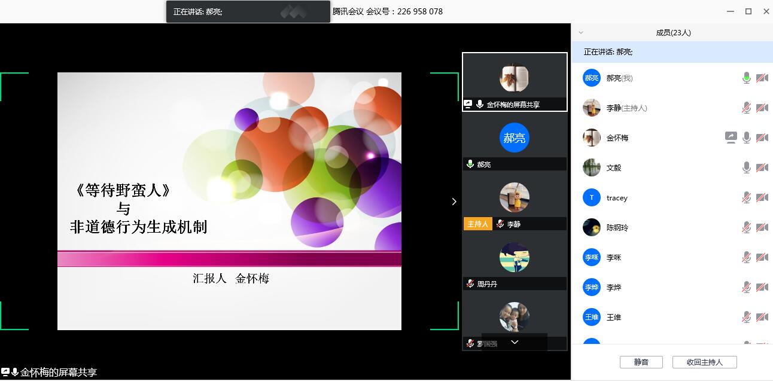Select 文毅 entry in the member list
Screen dimensions: 773x381
click(614, 167)
